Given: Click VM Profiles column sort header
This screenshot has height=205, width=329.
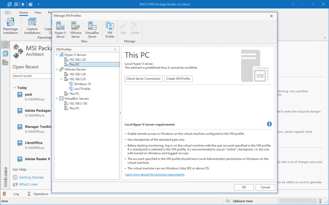Looking at the screenshot, I should pyautogui.click(x=87, y=49).
